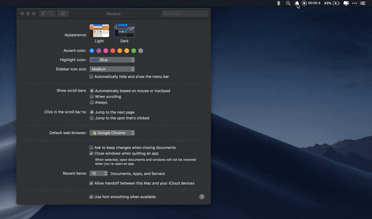Select the Light appearance thumbnail

(99, 31)
